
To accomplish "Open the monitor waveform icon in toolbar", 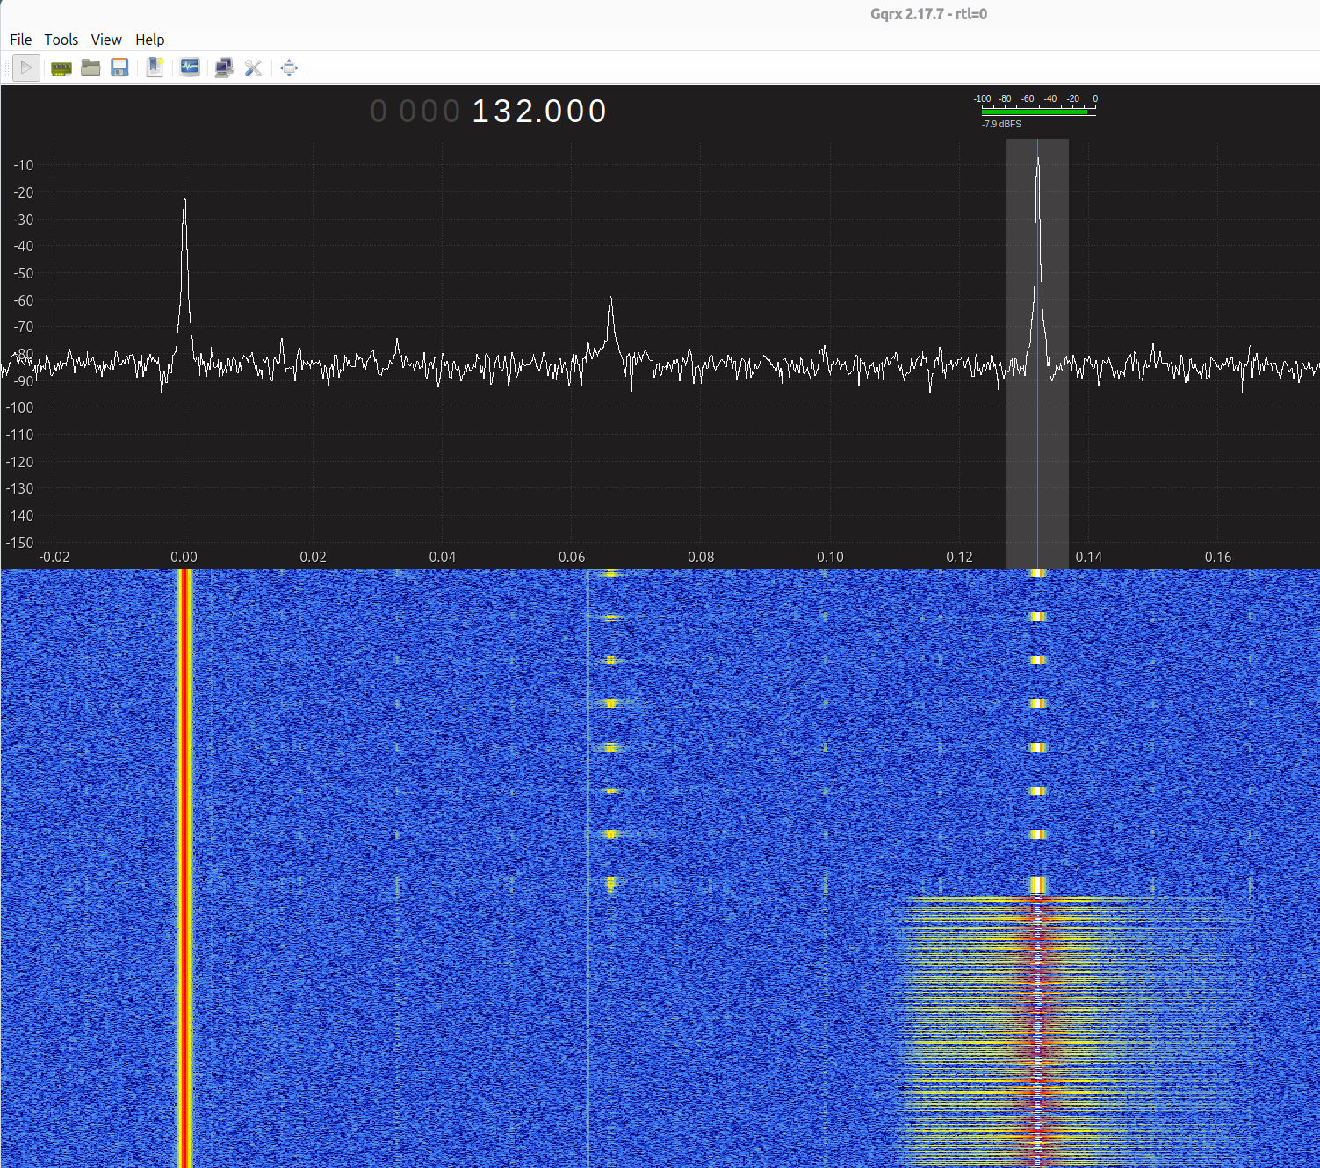I will [x=190, y=68].
